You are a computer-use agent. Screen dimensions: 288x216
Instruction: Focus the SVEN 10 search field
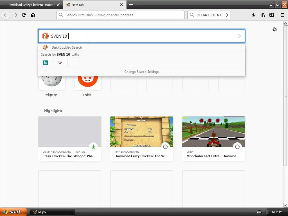(x=142, y=36)
